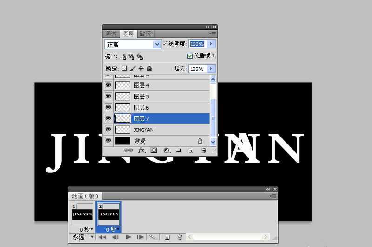Close the animation panel
This screenshot has width=372, height=247.
click(275, 189)
